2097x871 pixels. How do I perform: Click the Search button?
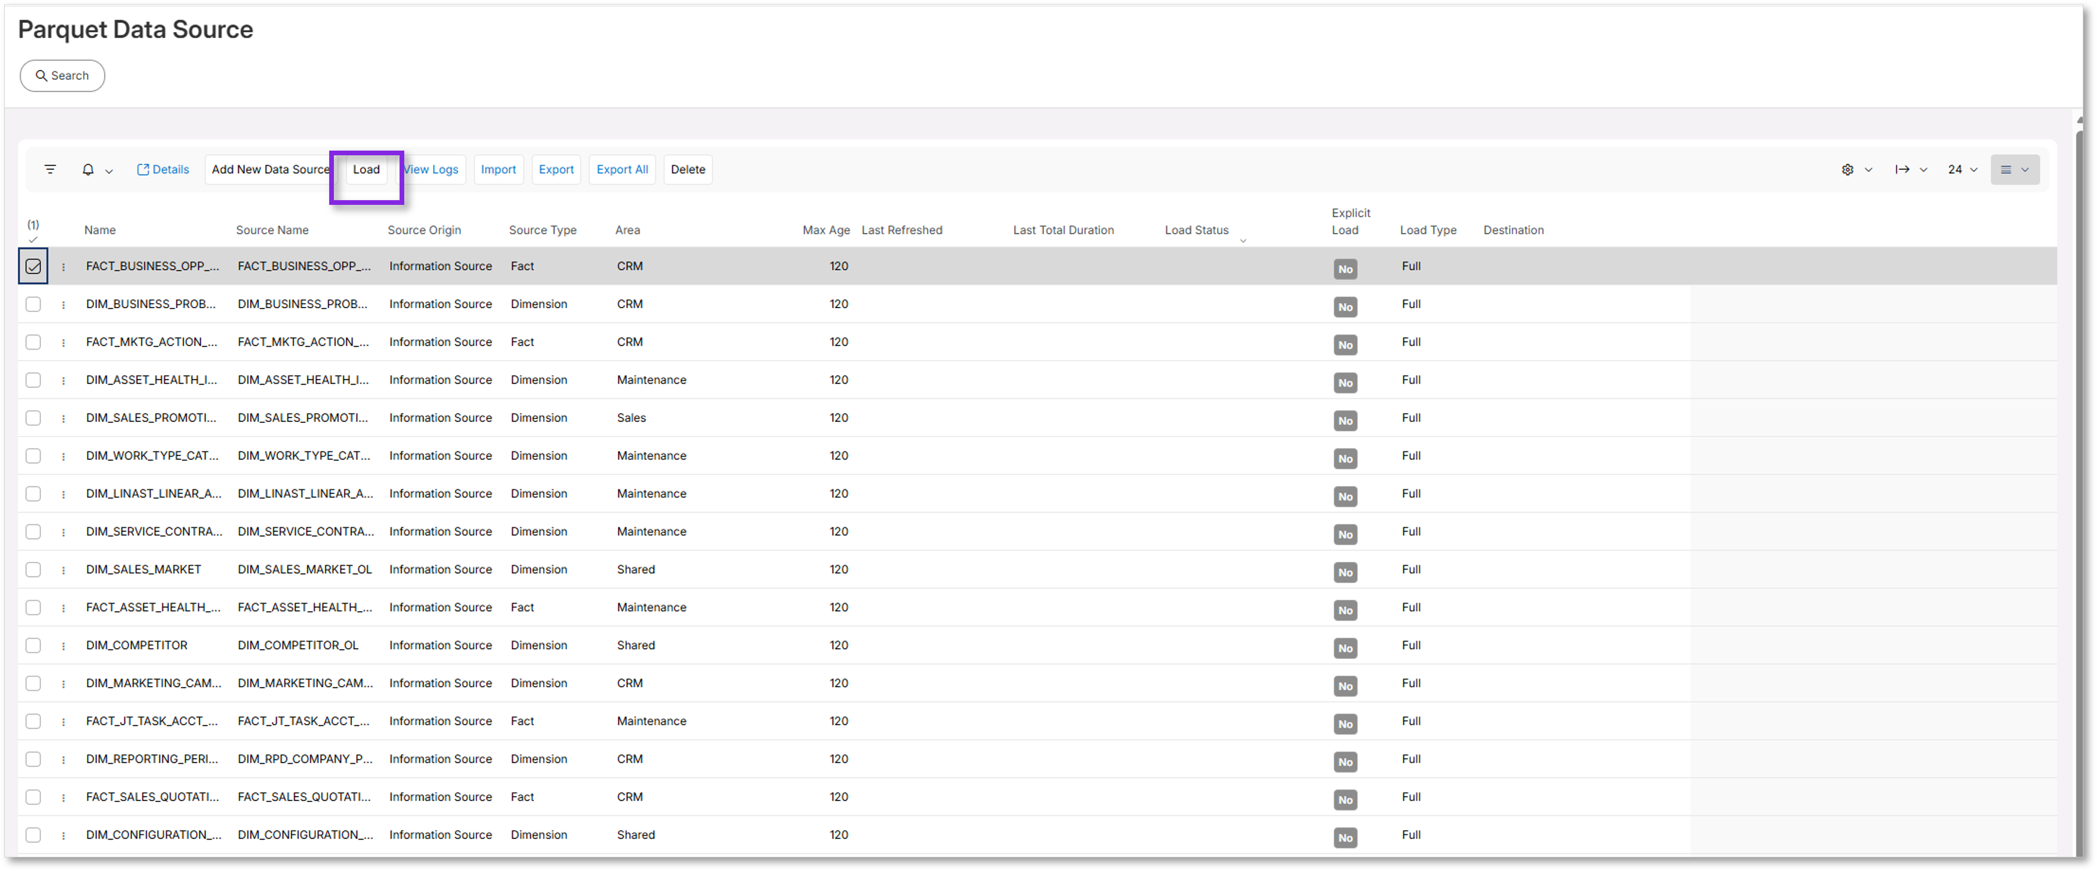point(63,76)
